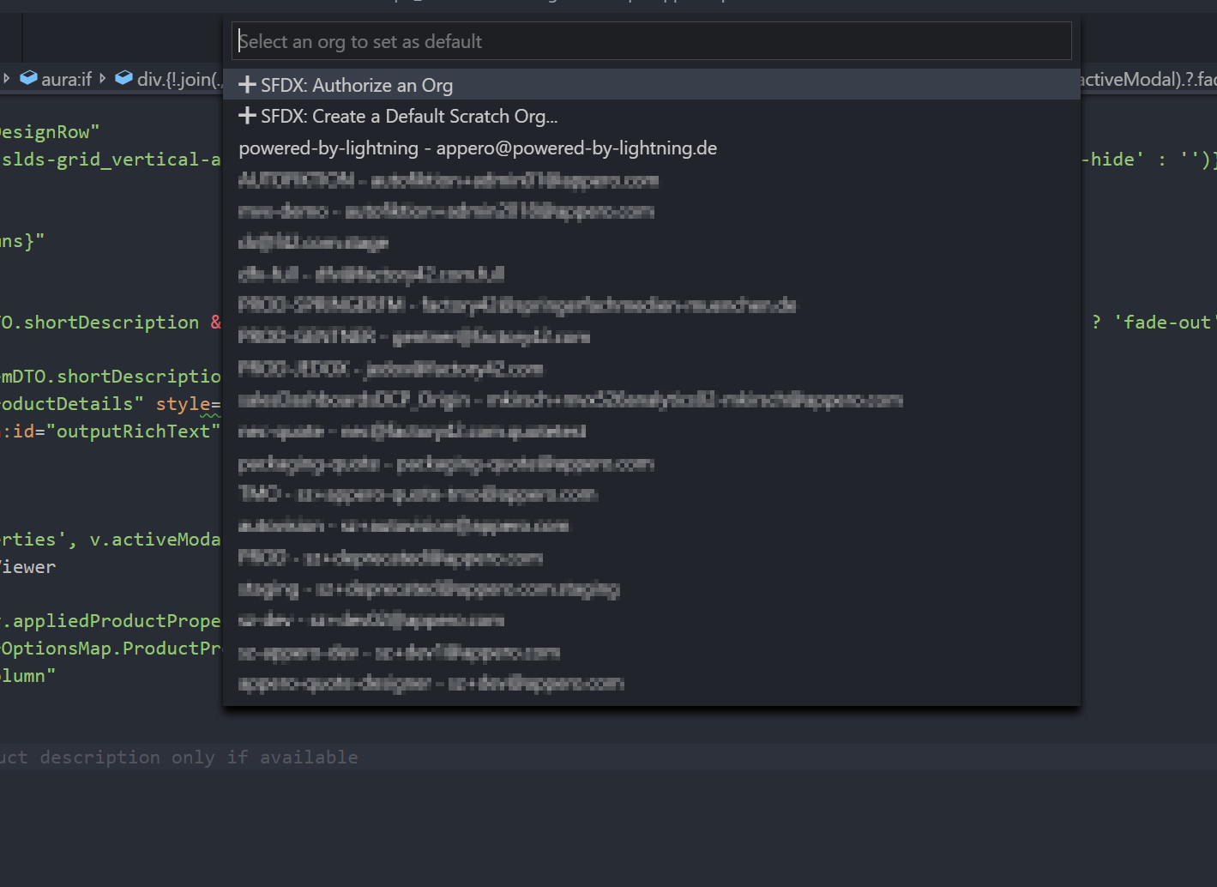Viewport: 1217px width, 887px height.
Task: Expand the leftmost breadcrumb disclosure triangle
Action: pos(7,77)
